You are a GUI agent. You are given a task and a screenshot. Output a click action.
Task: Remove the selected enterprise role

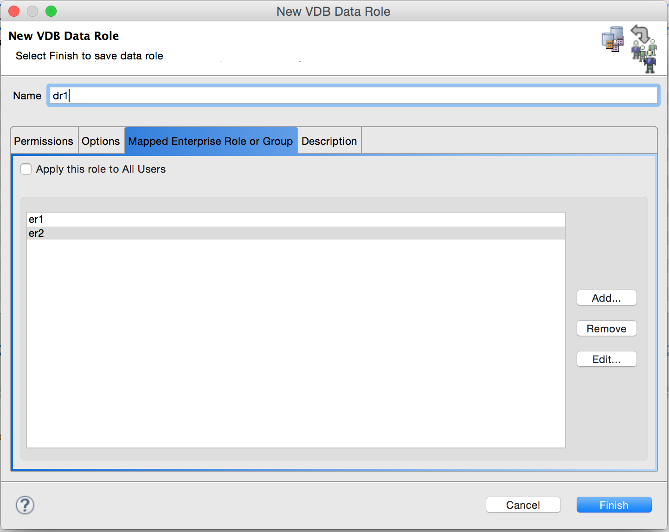click(606, 328)
